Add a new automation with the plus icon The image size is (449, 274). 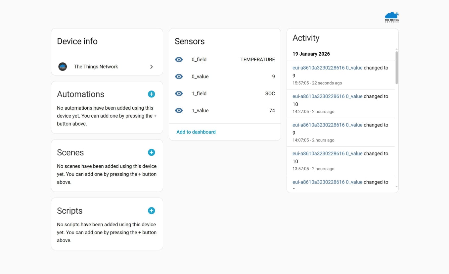[151, 94]
